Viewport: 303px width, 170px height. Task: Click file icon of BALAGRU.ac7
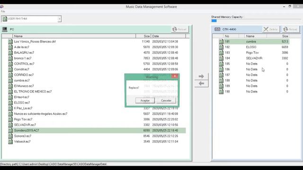[x=10, y=52]
